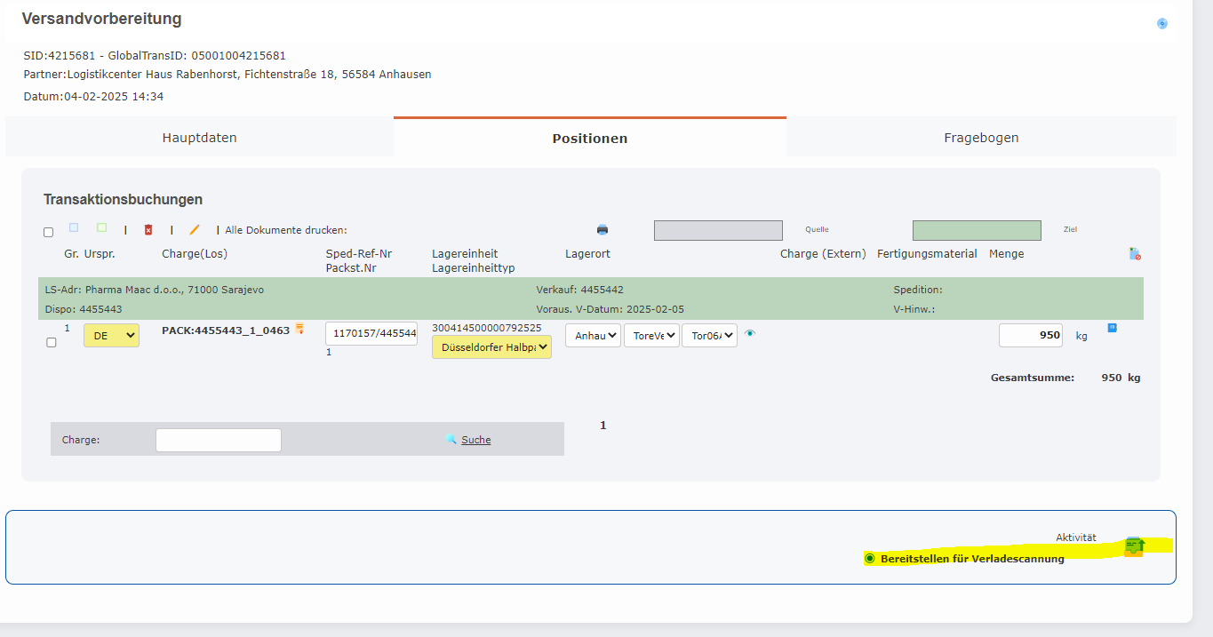The image size is (1213, 637).
Task: Click the blue icon next to kg
Action: pos(1112,328)
